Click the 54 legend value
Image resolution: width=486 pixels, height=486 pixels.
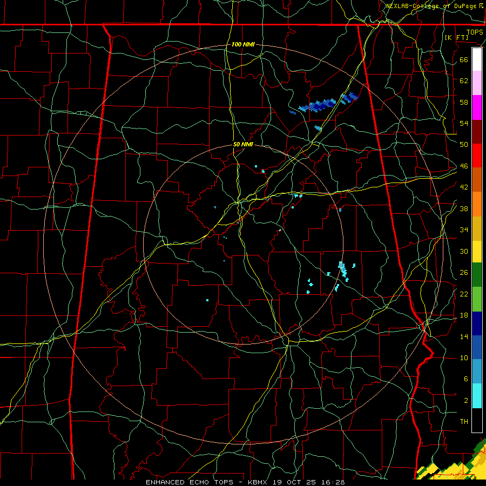(464, 123)
